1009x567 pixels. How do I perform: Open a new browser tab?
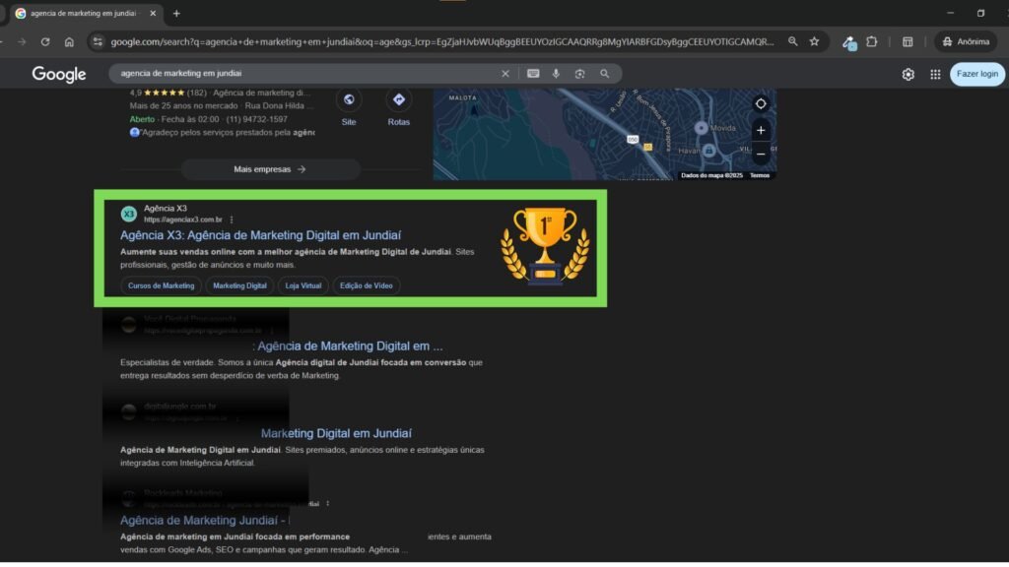point(176,13)
